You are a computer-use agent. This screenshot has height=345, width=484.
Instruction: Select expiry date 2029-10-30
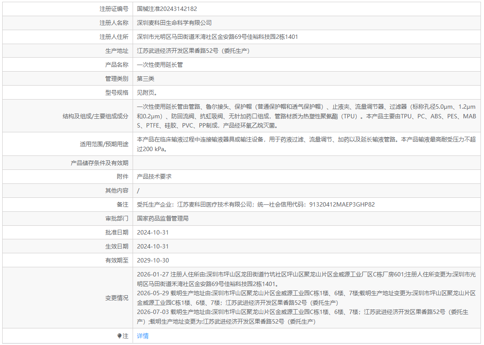[x=153, y=260]
